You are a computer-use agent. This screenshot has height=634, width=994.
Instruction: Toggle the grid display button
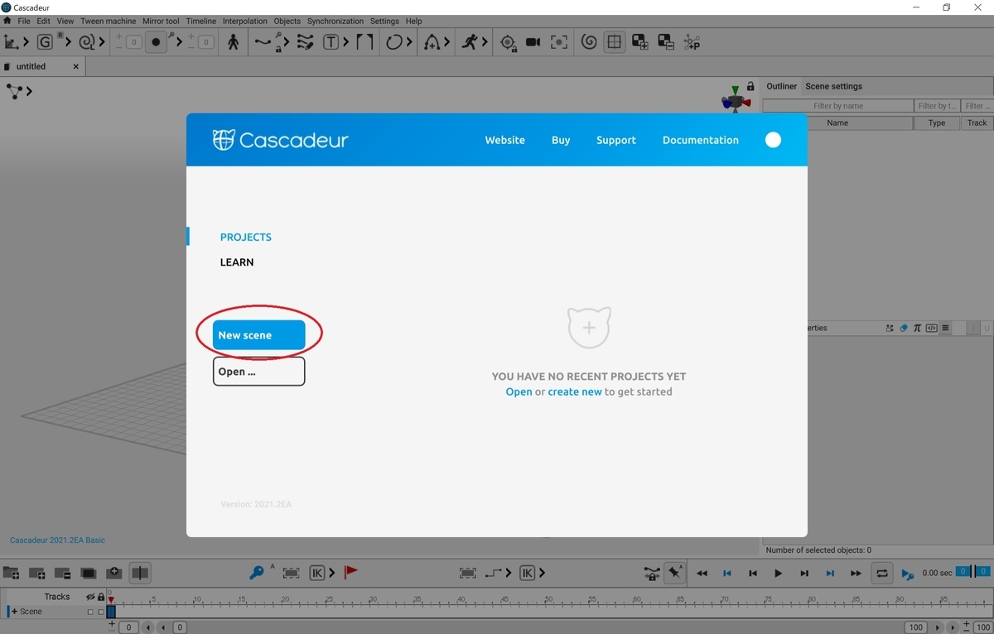point(614,41)
